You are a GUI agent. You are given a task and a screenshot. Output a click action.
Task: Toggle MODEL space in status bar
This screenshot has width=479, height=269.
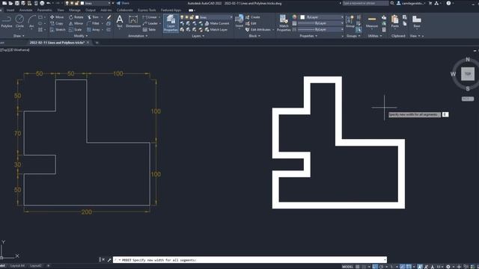347,267
